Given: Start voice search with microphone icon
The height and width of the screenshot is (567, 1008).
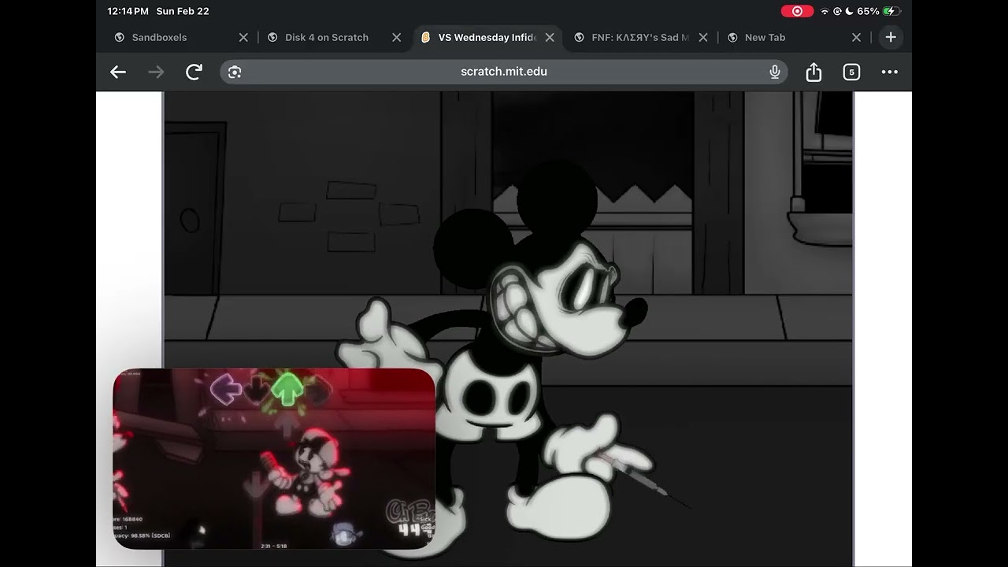Looking at the screenshot, I should click(775, 72).
